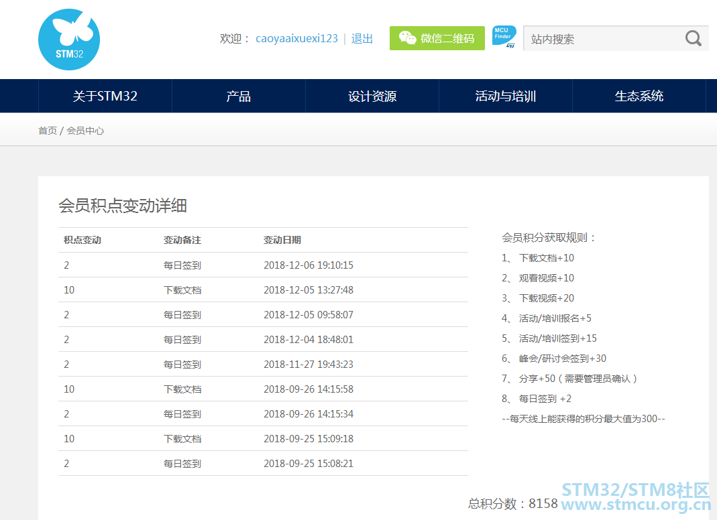Click rule 观看视频+10
The height and width of the screenshot is (520, 717).
tap(547, 278)
